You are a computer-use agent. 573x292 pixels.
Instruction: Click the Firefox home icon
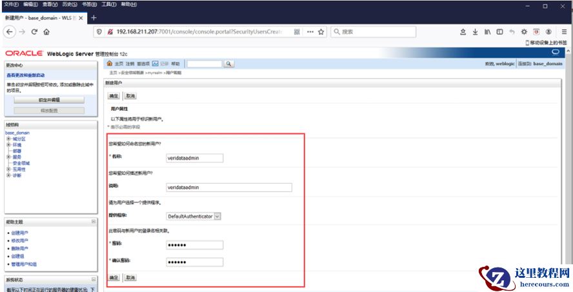[47, 32]
